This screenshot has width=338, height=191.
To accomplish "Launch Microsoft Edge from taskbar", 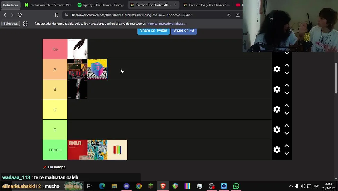I will click(x=102, y=186).
